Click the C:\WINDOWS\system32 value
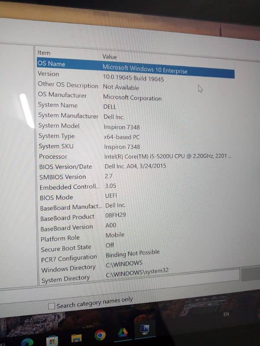Image resolution: width=260 pixels, height=346 pixels. 137,272
